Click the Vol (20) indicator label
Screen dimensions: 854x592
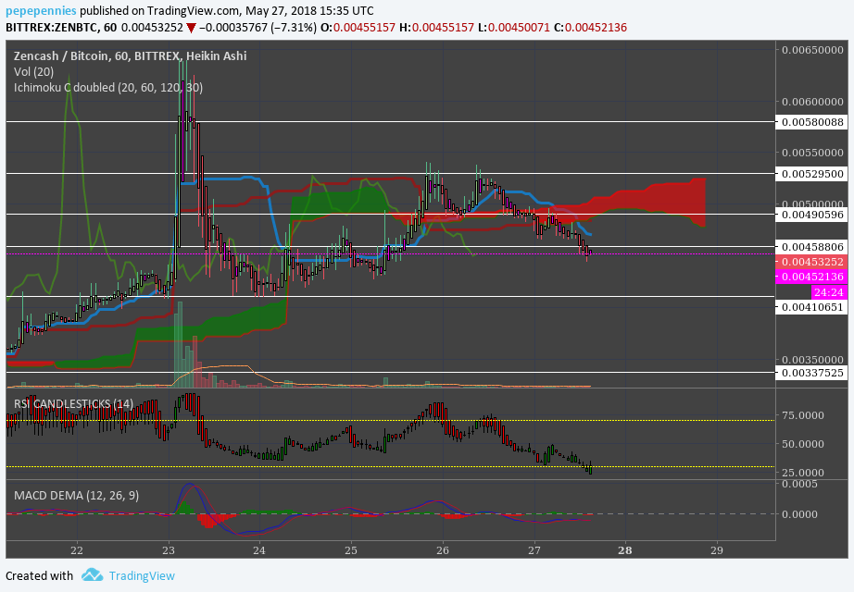point(33,72)
